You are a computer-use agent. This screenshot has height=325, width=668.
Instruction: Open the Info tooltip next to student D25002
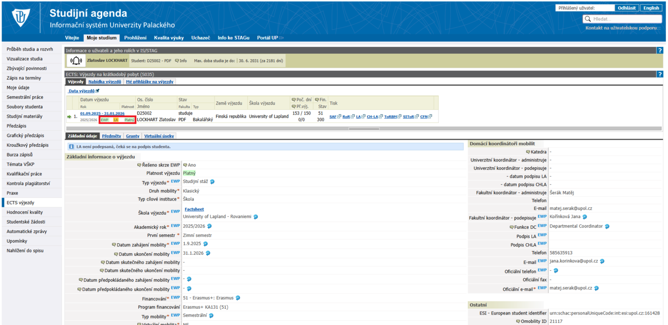pos(181,61)
